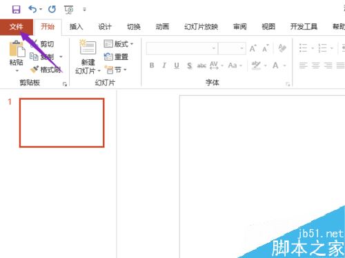Click the Save icon in quick access toolbar

(16, 10)
